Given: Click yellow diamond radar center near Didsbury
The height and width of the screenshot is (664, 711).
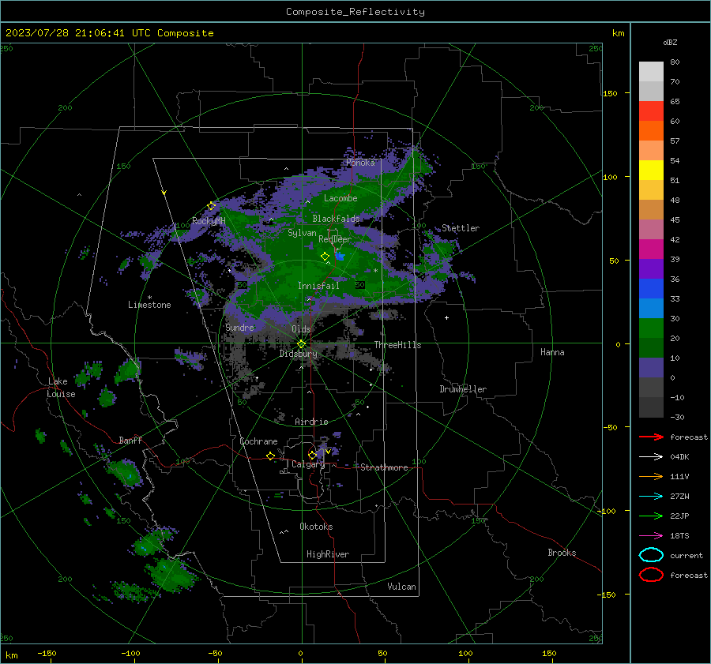Looking at the screenshot, I should [302, 344].
